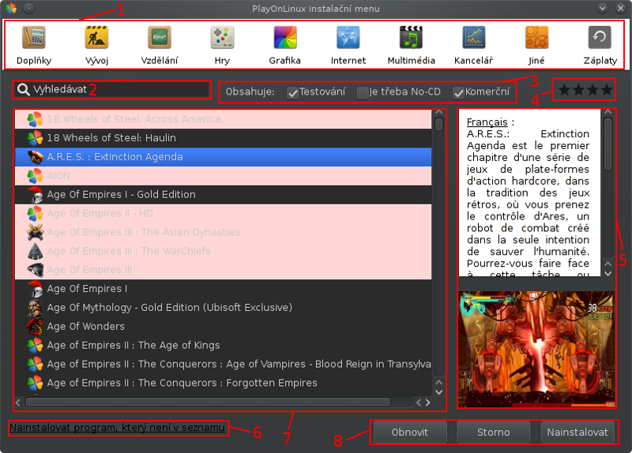Click the Obnovit refresh button
Screen dimensions: 632x453
tap(410, 432)
